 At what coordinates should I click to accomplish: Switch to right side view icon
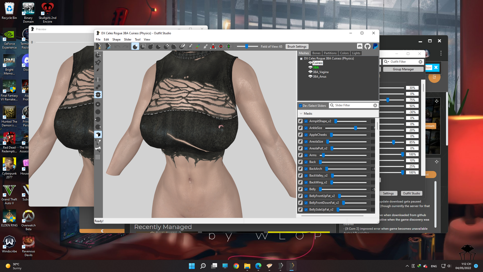click(98, 127)
